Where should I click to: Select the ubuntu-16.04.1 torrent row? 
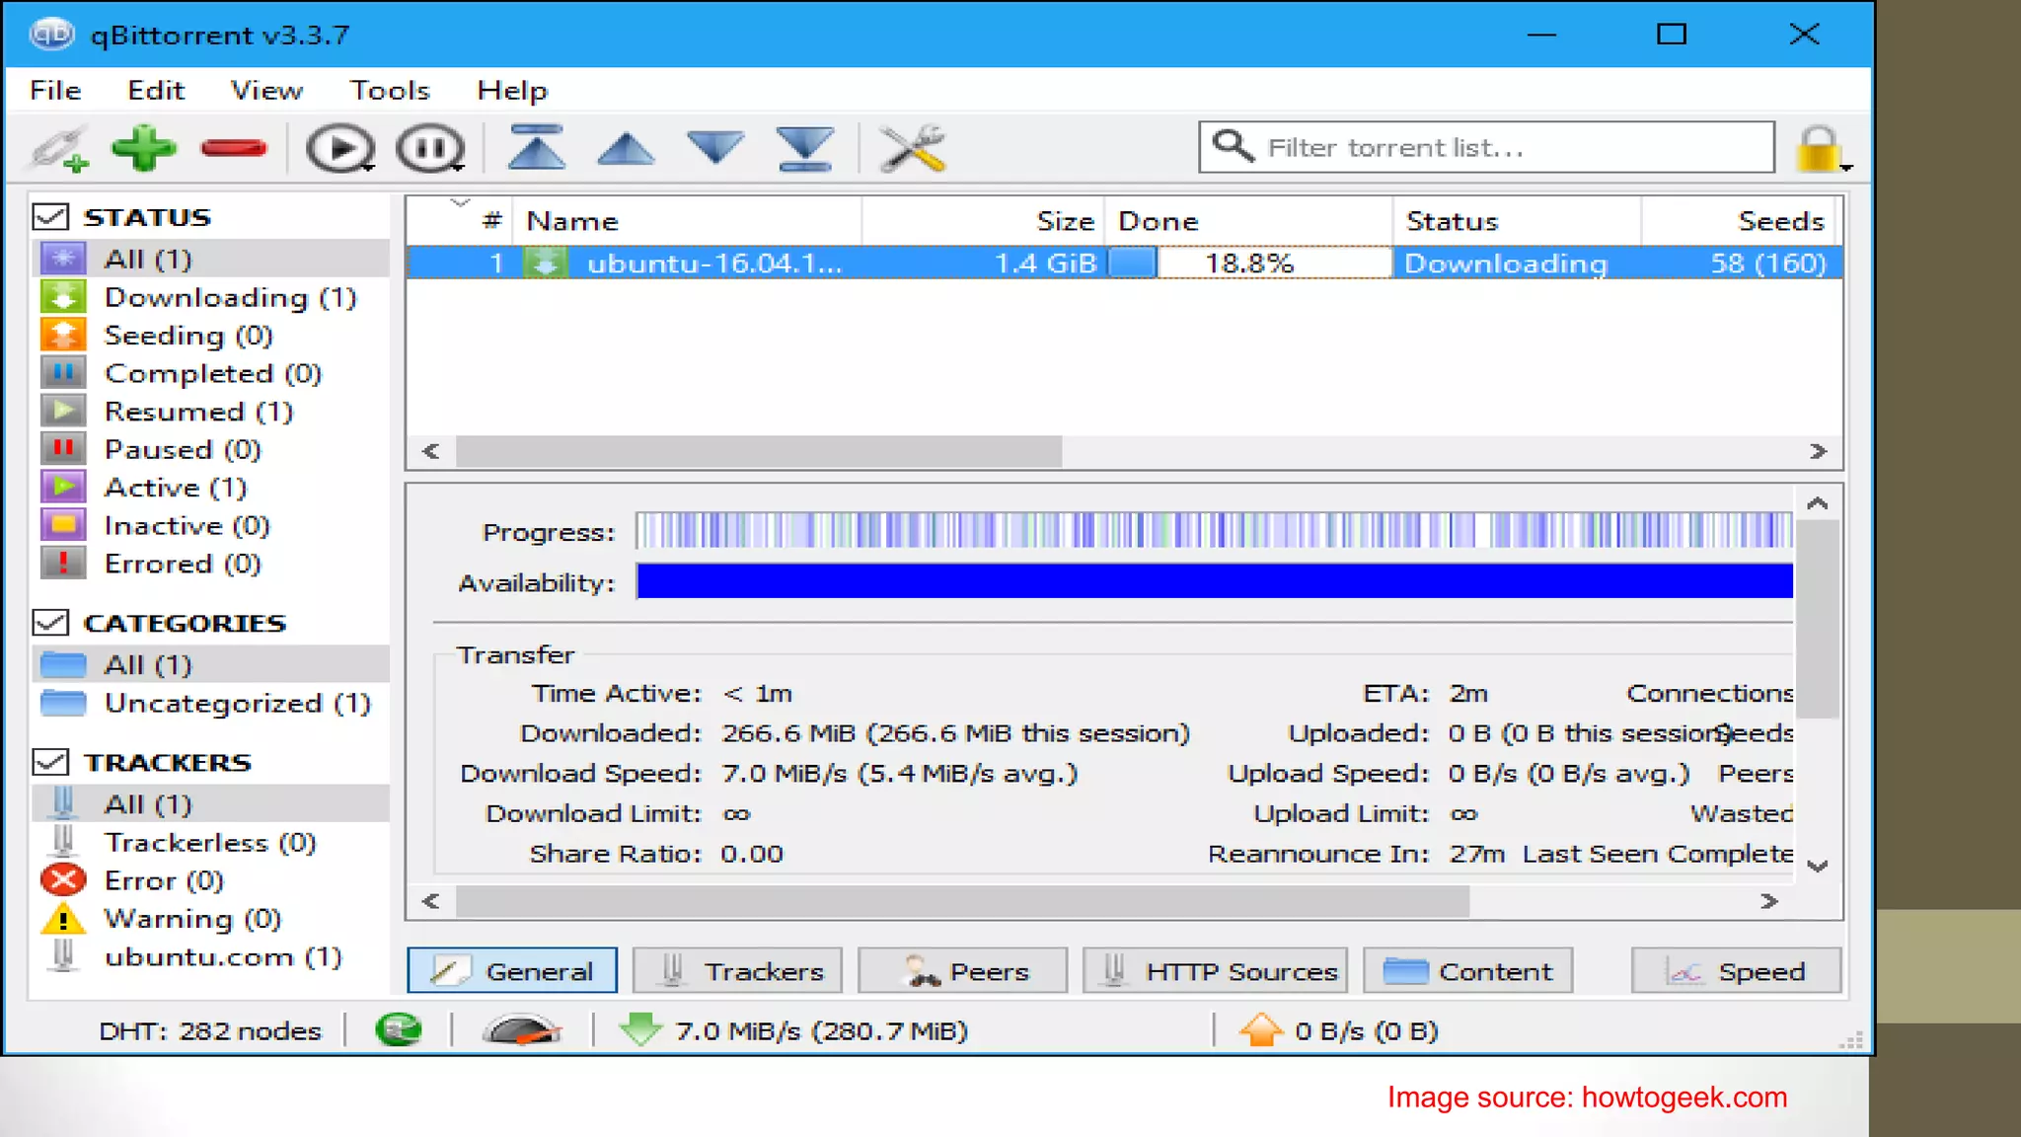[x=1124, y=263]
